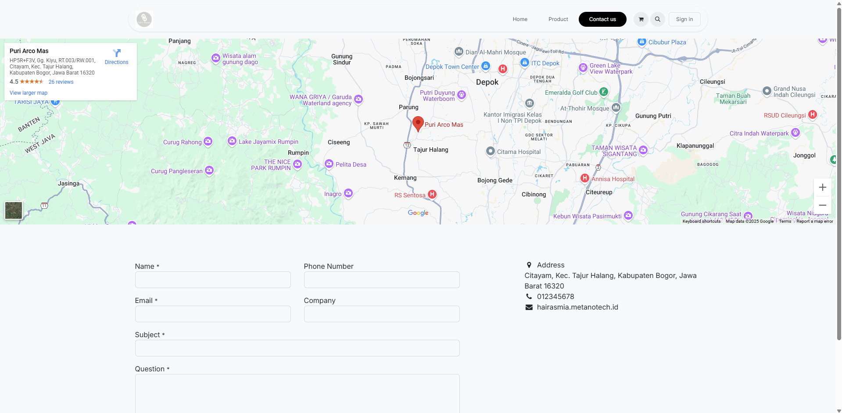Click Grand Nusa Indah Cileungsi marker
This screenshot has width=842, height=413.
pyautogui.click(x=767, y=91)
